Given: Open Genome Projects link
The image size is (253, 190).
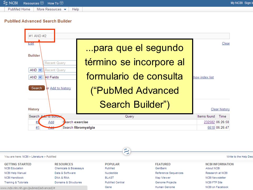Looking at the screenshot, I should point(166,182).
